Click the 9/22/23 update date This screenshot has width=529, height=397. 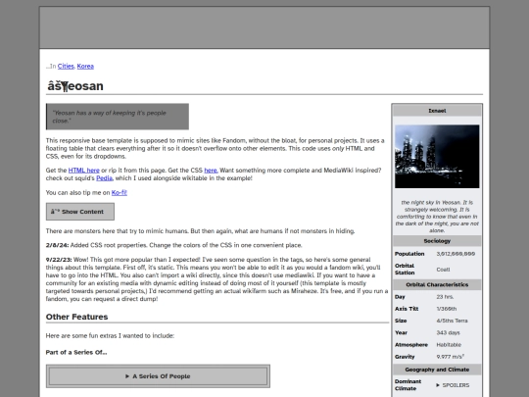(x=59, y=260)
